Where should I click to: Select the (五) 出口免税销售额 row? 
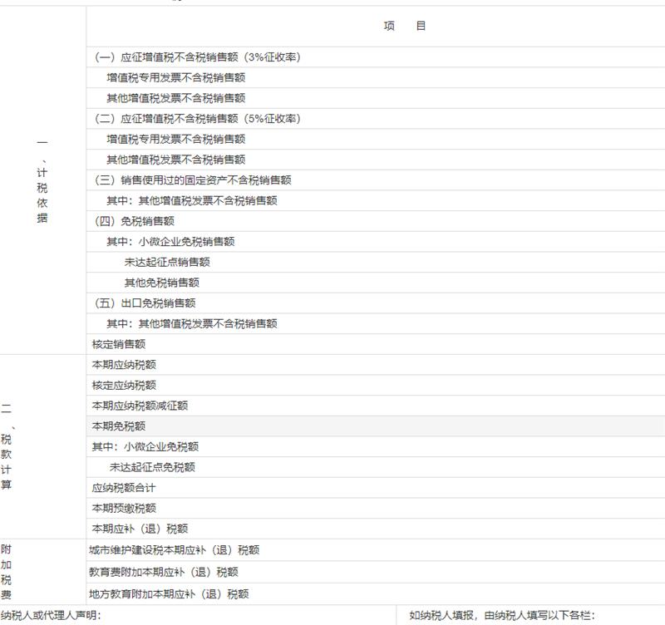[x=145, y=303]
